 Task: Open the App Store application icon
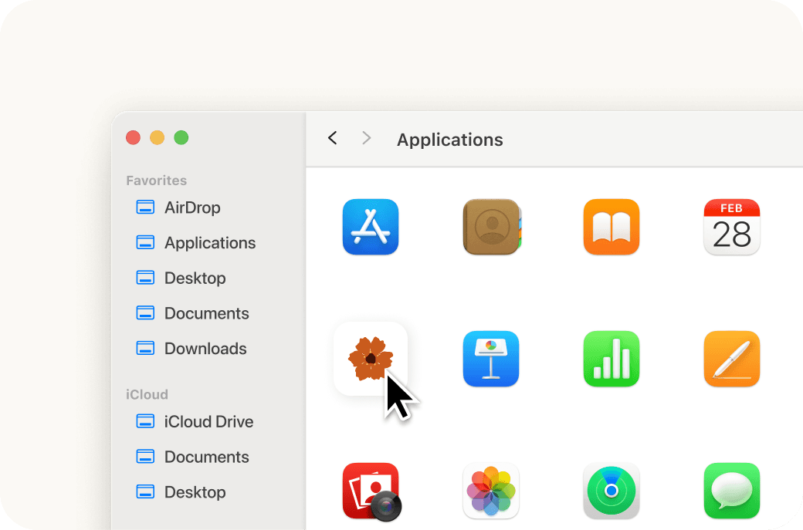pos(371,227)
